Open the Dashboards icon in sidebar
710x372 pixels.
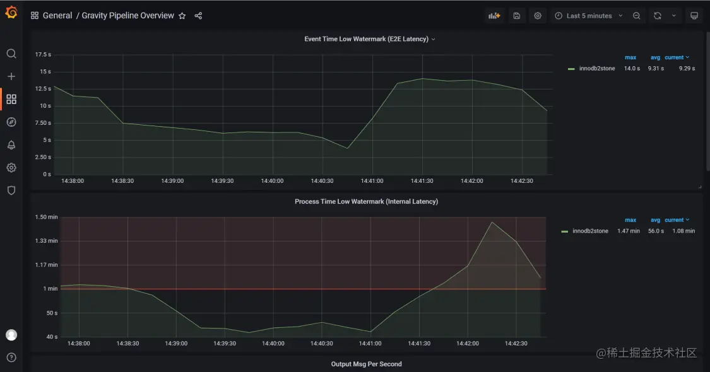tap(11, 99)
